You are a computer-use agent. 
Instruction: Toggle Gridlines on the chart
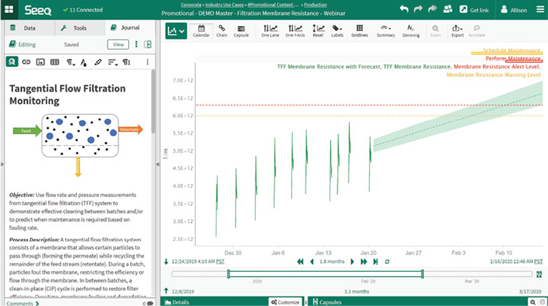(x=360, y=31)
